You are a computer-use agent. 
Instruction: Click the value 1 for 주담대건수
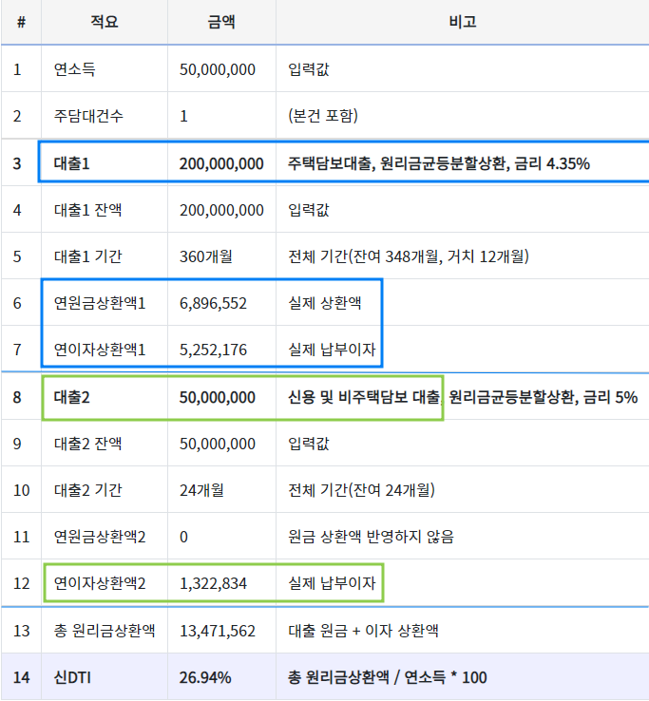pos(183,117)
